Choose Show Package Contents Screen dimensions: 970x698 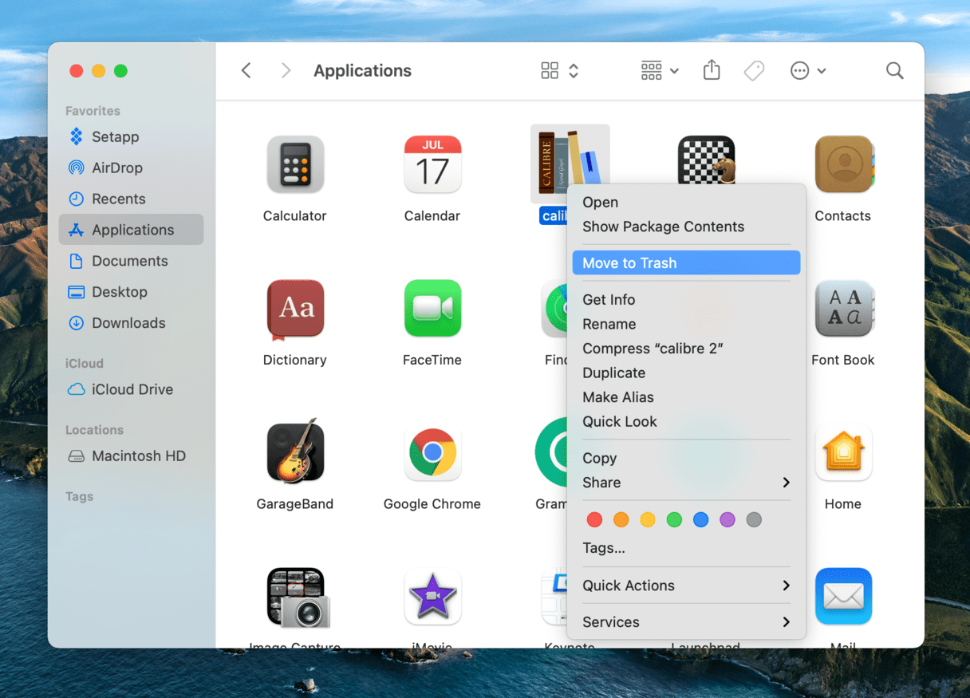(x=686, y=227)
